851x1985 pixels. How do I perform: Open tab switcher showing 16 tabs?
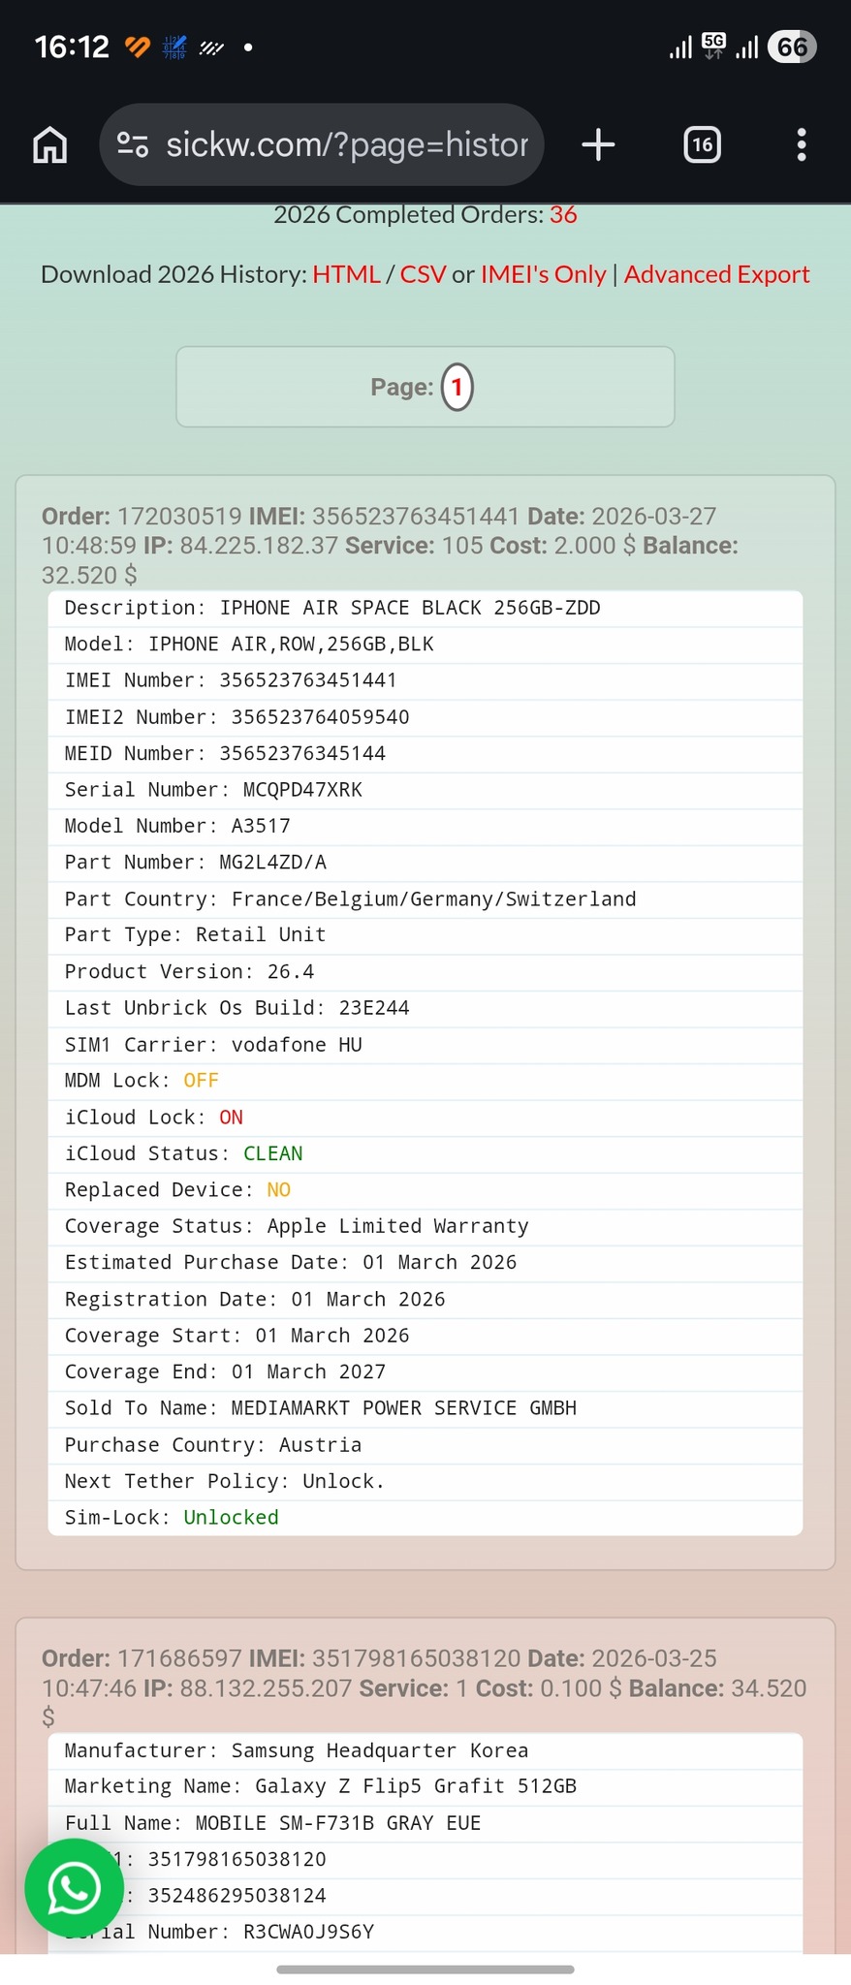click(x=702, y=144)
